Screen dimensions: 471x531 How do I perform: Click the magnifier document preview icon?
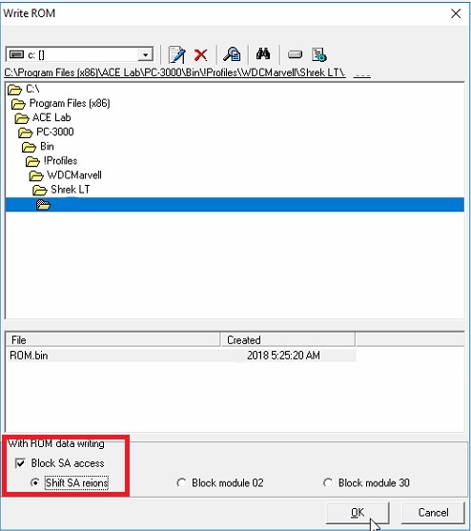[232, 54]
